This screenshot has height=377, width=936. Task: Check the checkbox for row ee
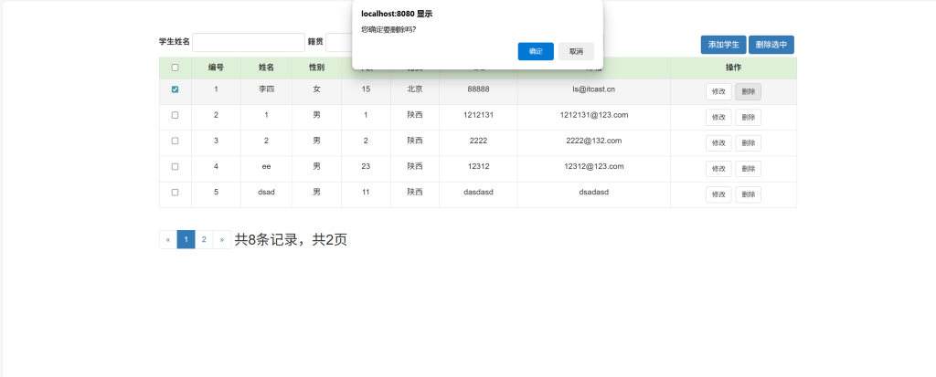(x=175, y=166)
